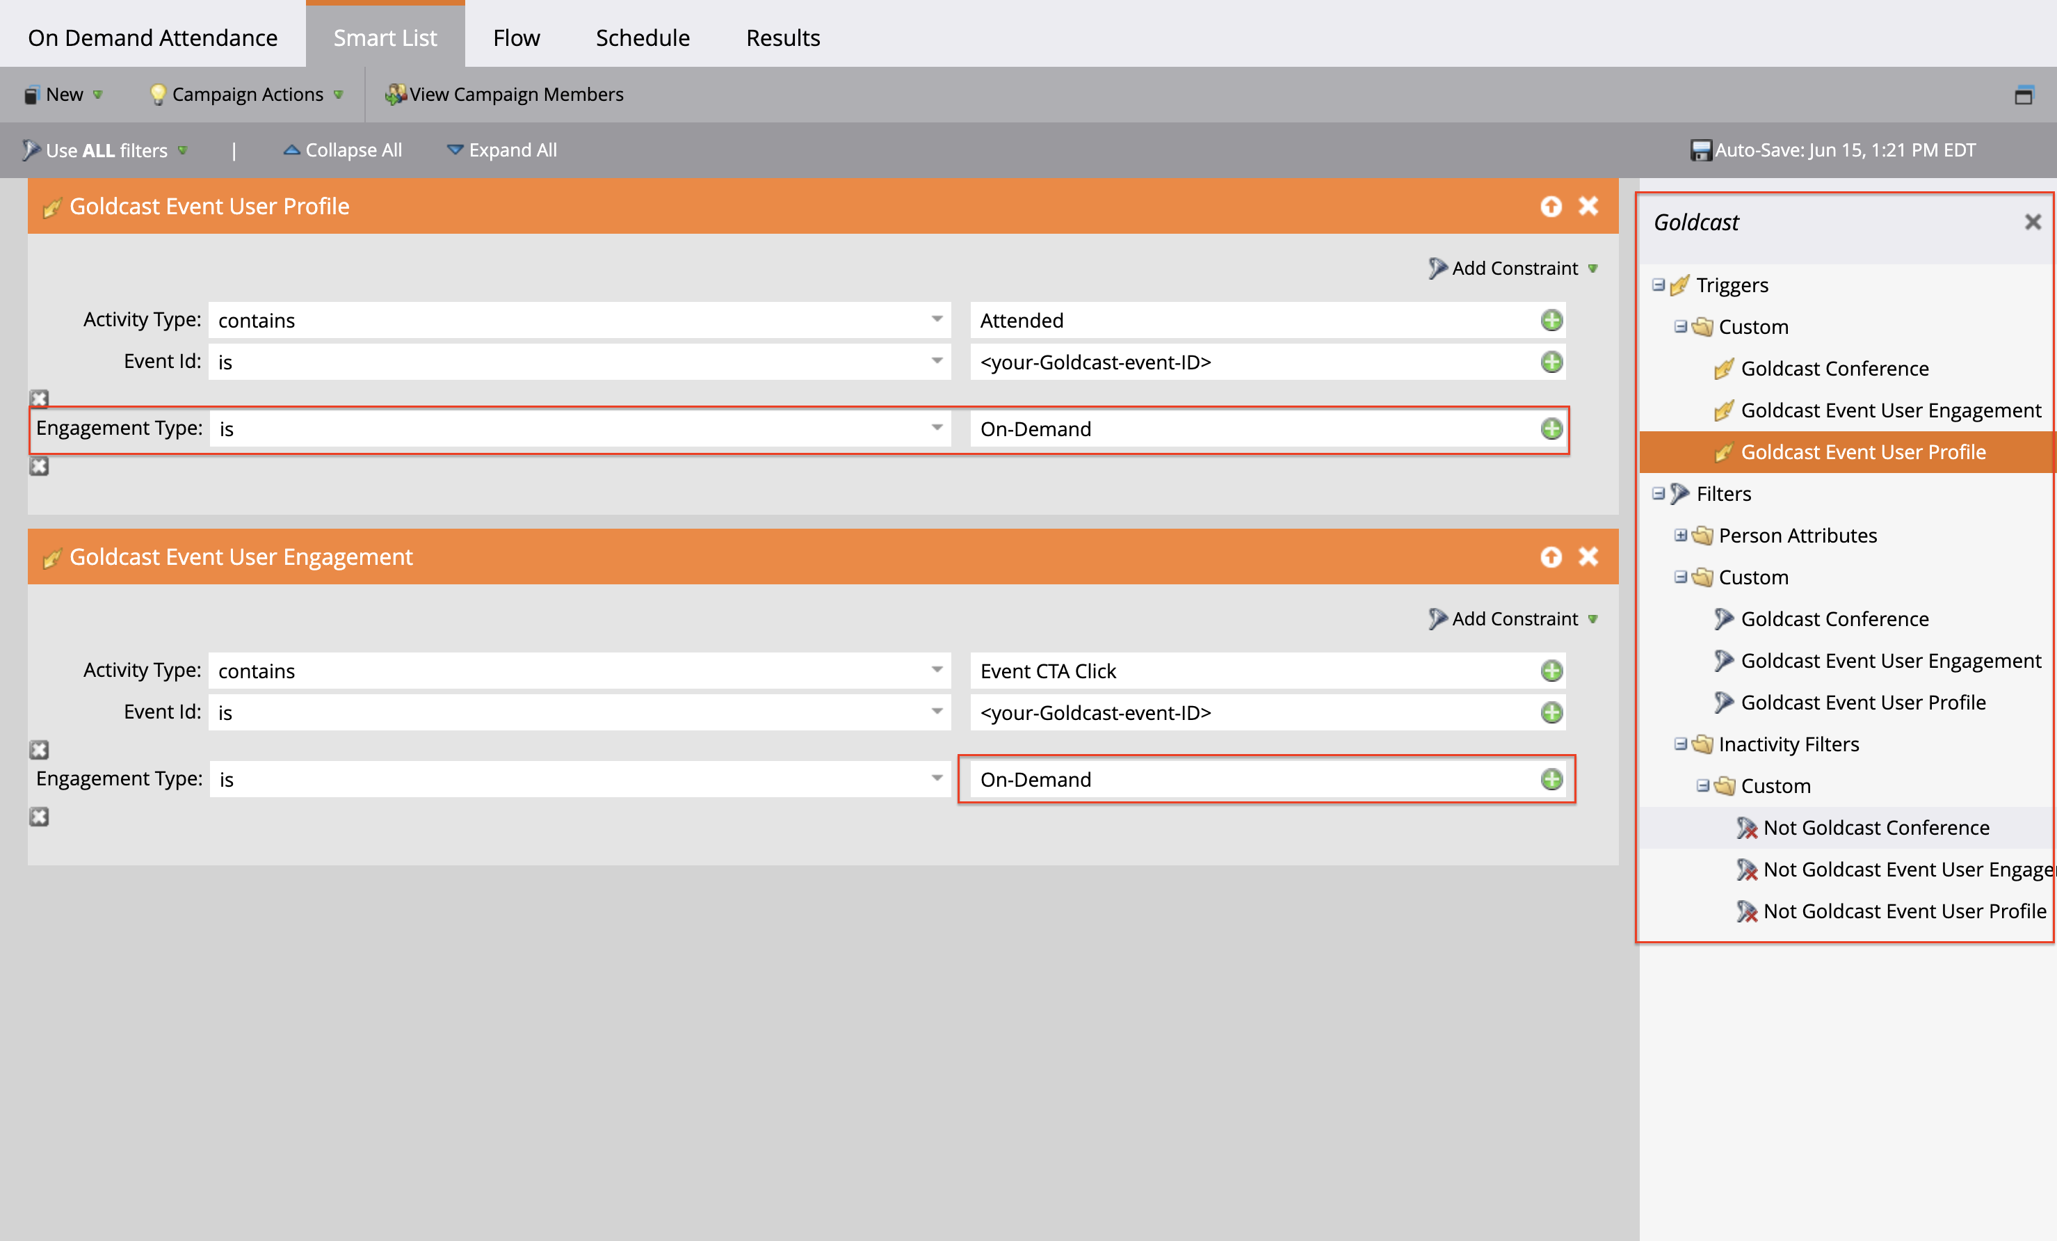Click View Campaign Members
Image resolution: width=2057 pixels, height=1241 pixels.
504,95
